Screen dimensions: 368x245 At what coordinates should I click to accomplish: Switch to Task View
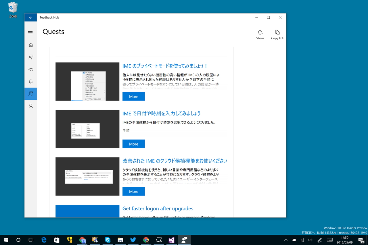click(x=31, y=240)
